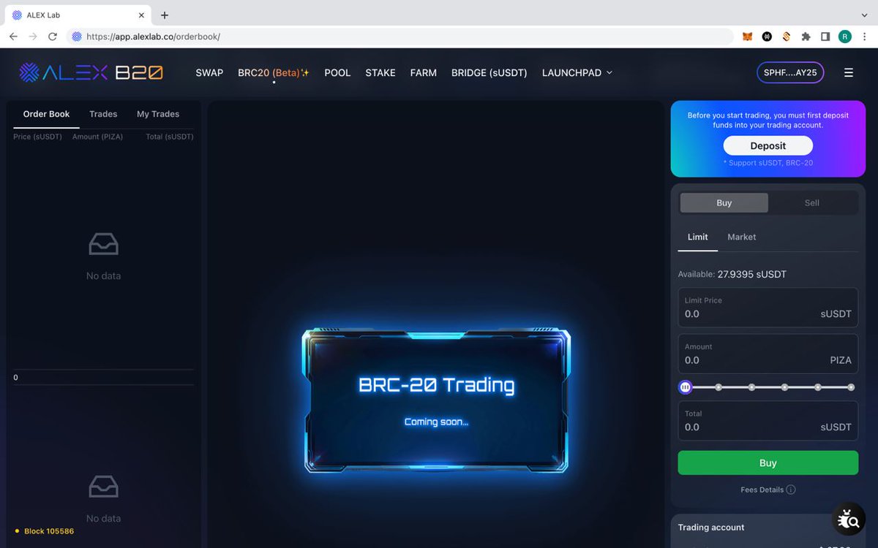Click the last stop on the amount slider

click(x=851, y=387)
